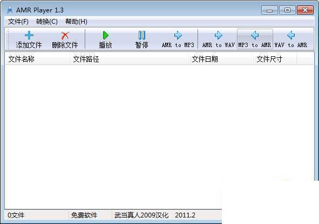Open the 文件(F) menu

(x=18, y=22)
